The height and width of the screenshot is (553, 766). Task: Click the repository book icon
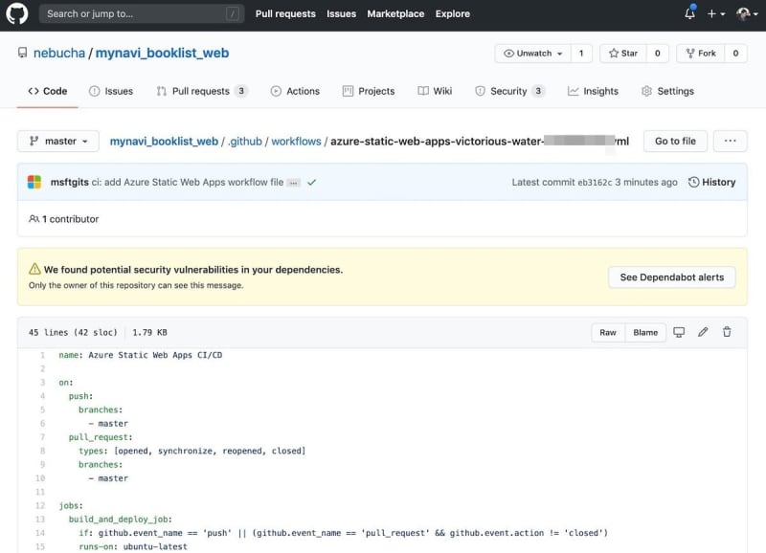[x=22, y=53]
